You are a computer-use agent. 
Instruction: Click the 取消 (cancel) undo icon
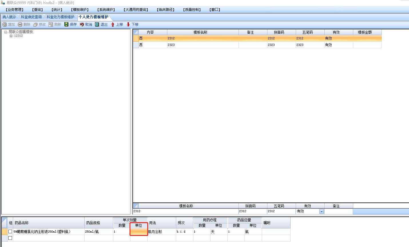click(x=82, y=25)
